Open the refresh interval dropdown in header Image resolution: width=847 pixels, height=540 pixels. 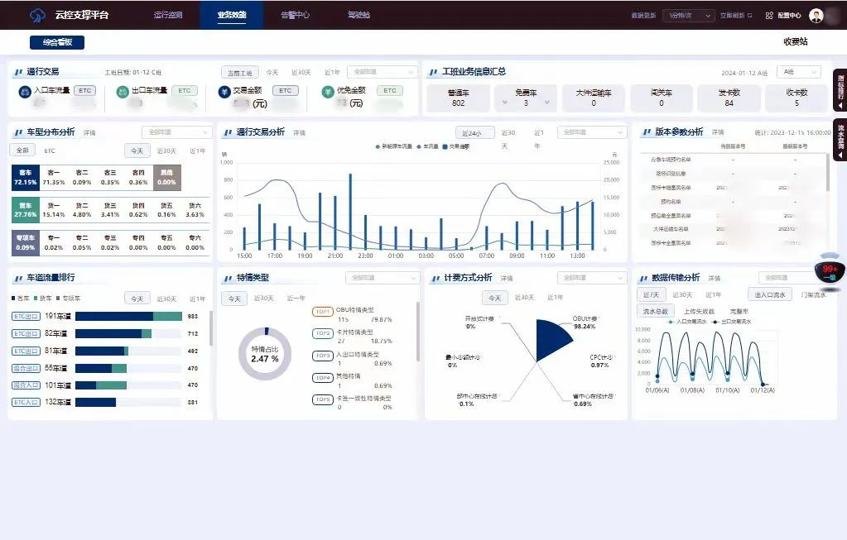tap(688, 15)
